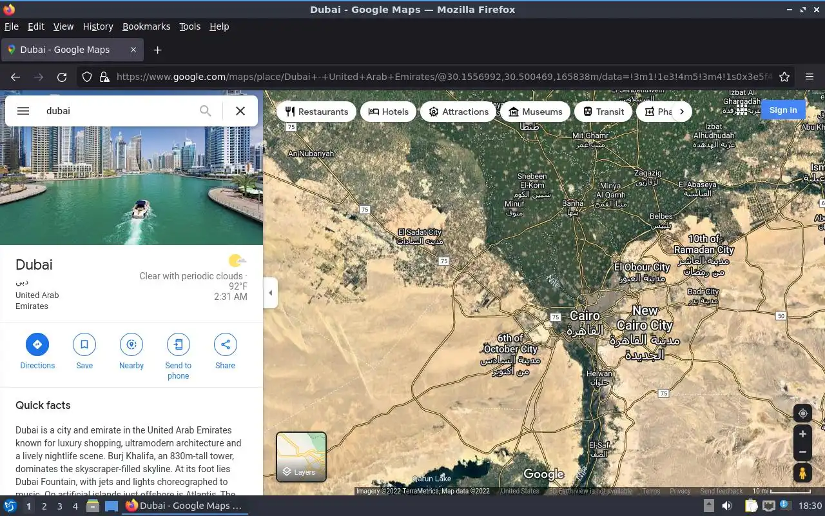This screenshot has width=825, height=516.
Task: Filter map by Attractions
Action: 459,112
